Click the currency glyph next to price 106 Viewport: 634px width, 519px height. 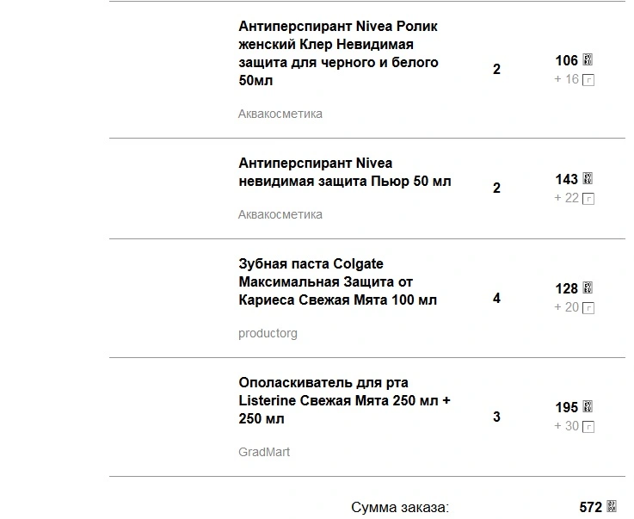pyautogui.click(x=588, y=59)
